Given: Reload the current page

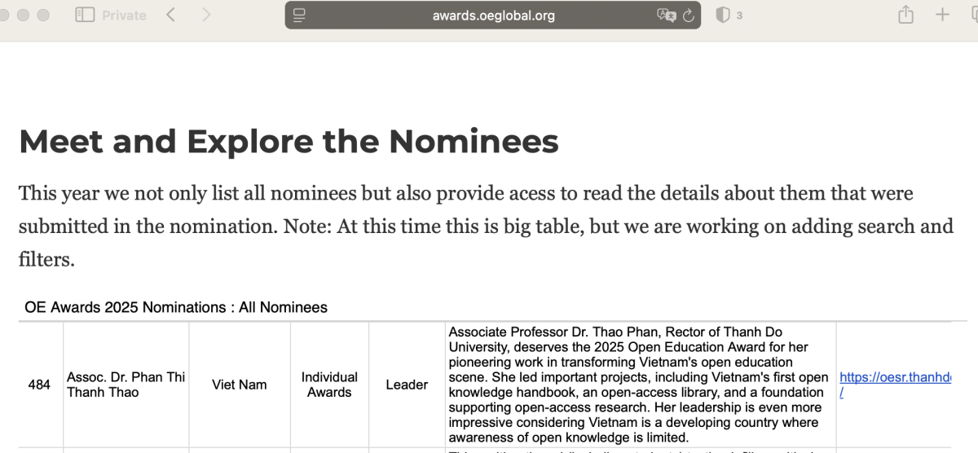Looking at the screenshot, I should click(x=689, y=15).
